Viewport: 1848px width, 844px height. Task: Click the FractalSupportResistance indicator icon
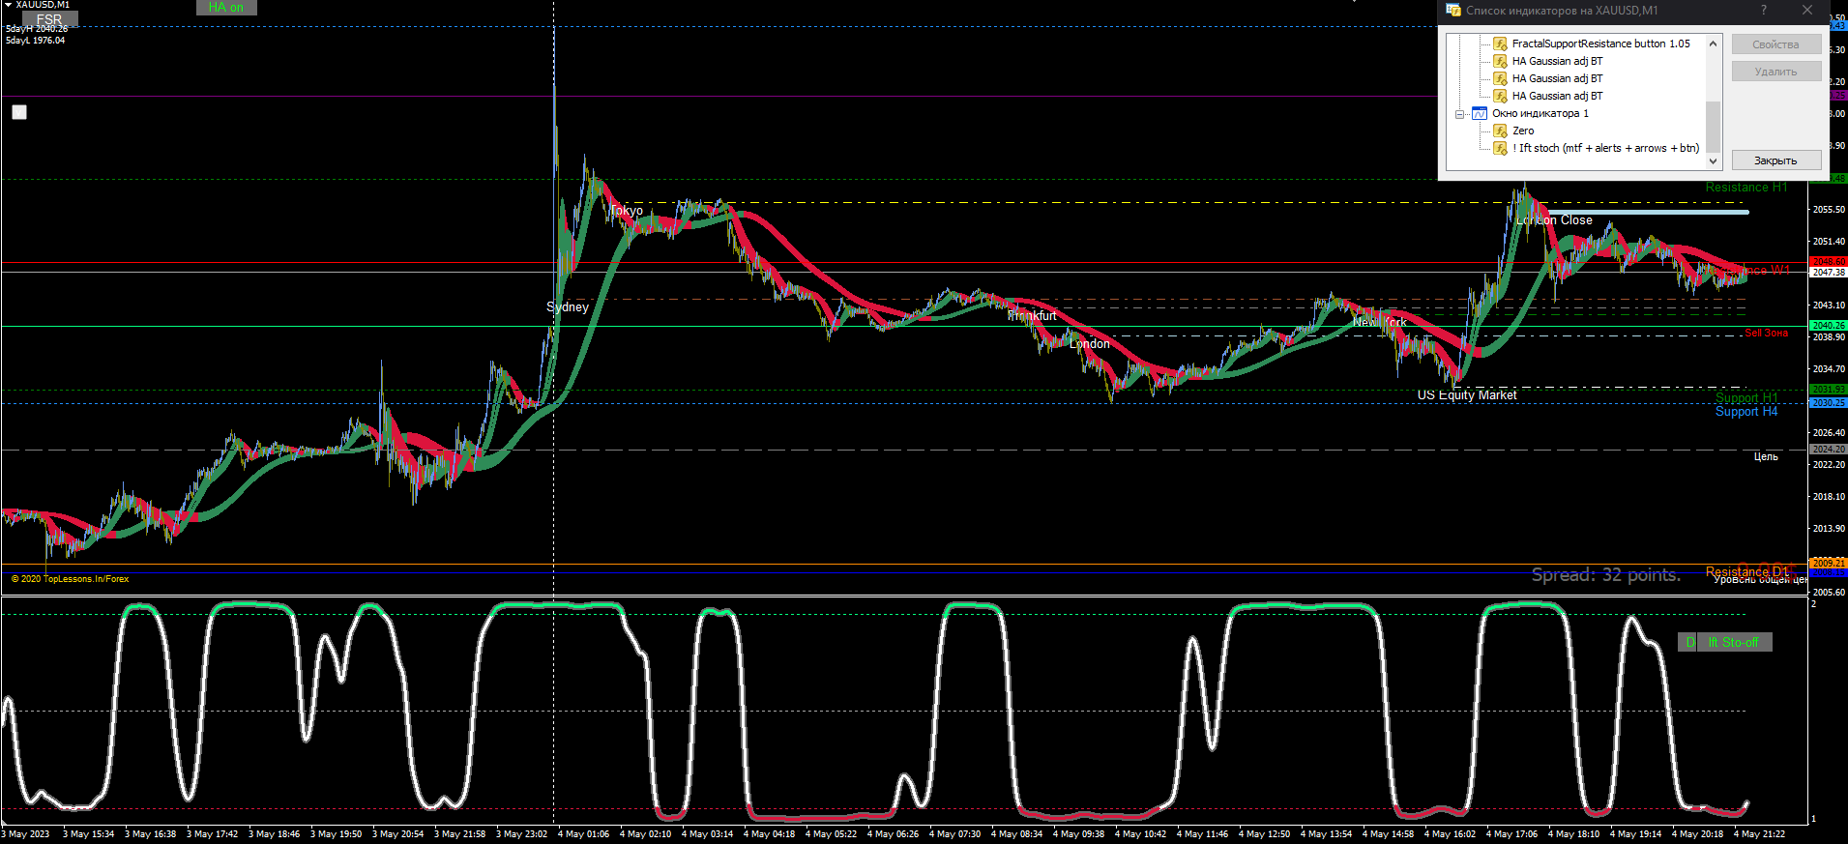(x=1500, y=44)
